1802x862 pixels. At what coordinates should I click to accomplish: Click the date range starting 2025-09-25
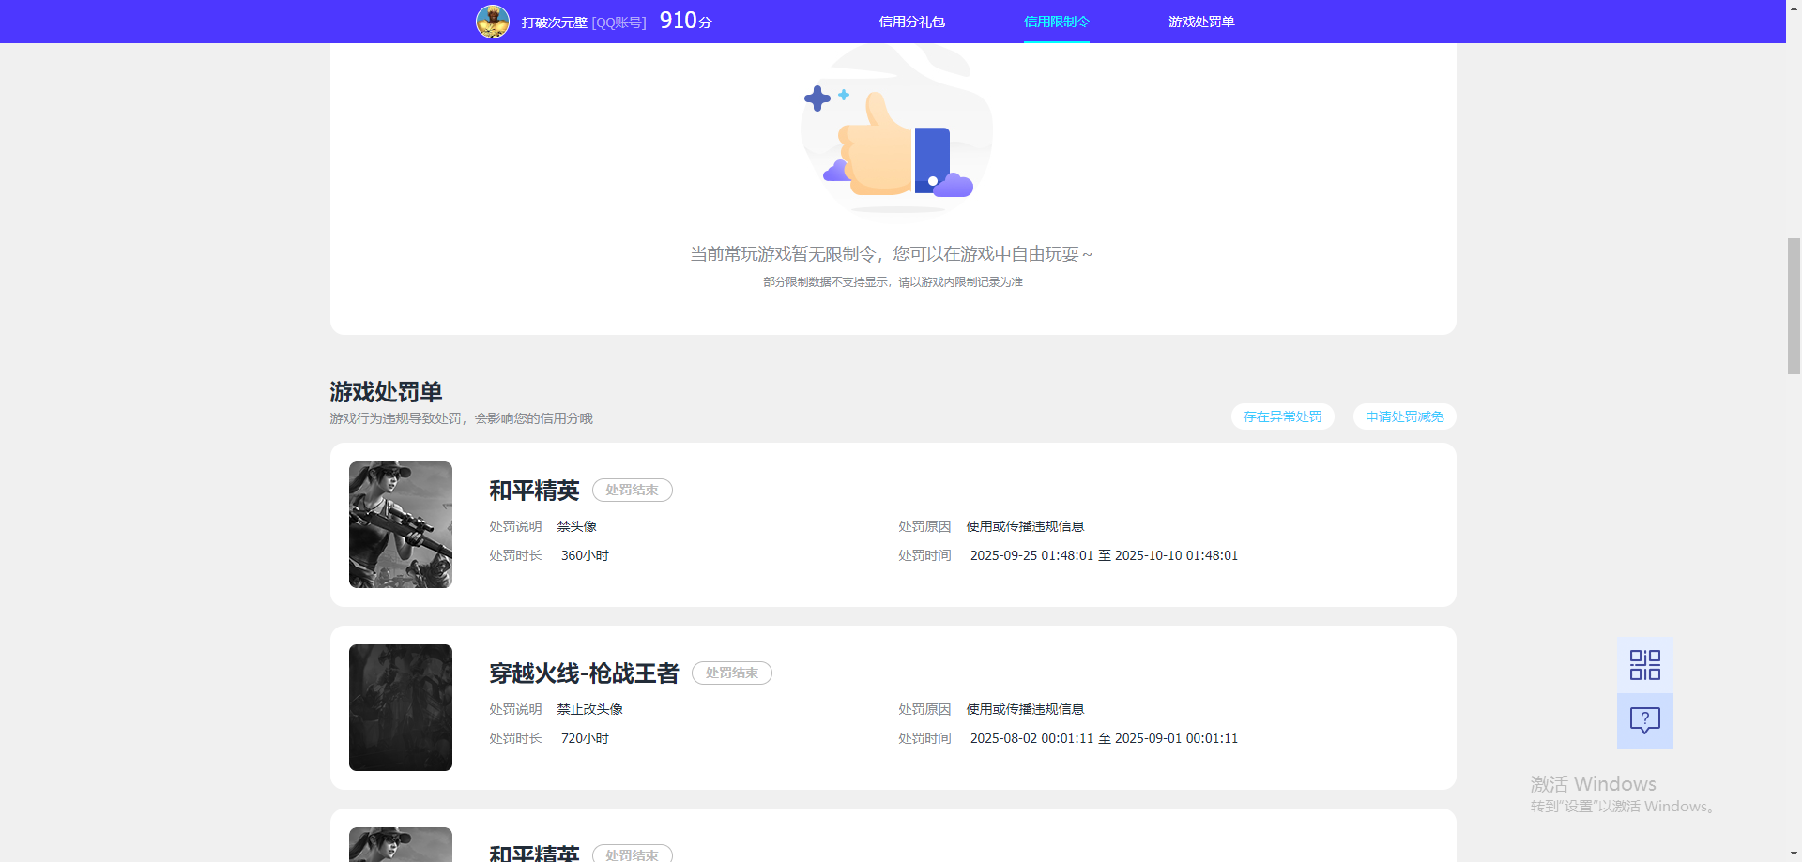1104,555
